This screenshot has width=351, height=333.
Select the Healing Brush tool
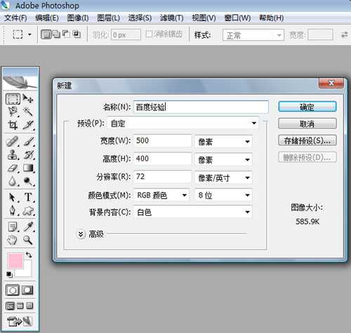pos(12,141)
